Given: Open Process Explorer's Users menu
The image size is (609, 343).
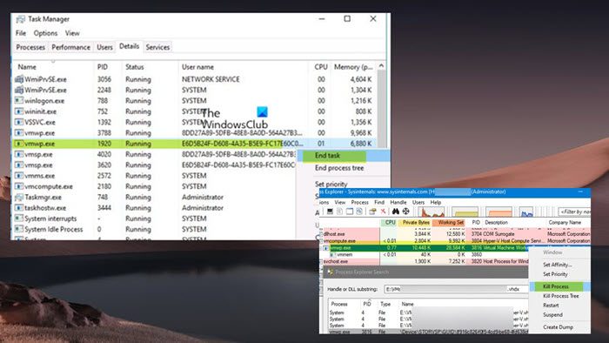Looking at the screenshot, I should [x=418, y=202].
